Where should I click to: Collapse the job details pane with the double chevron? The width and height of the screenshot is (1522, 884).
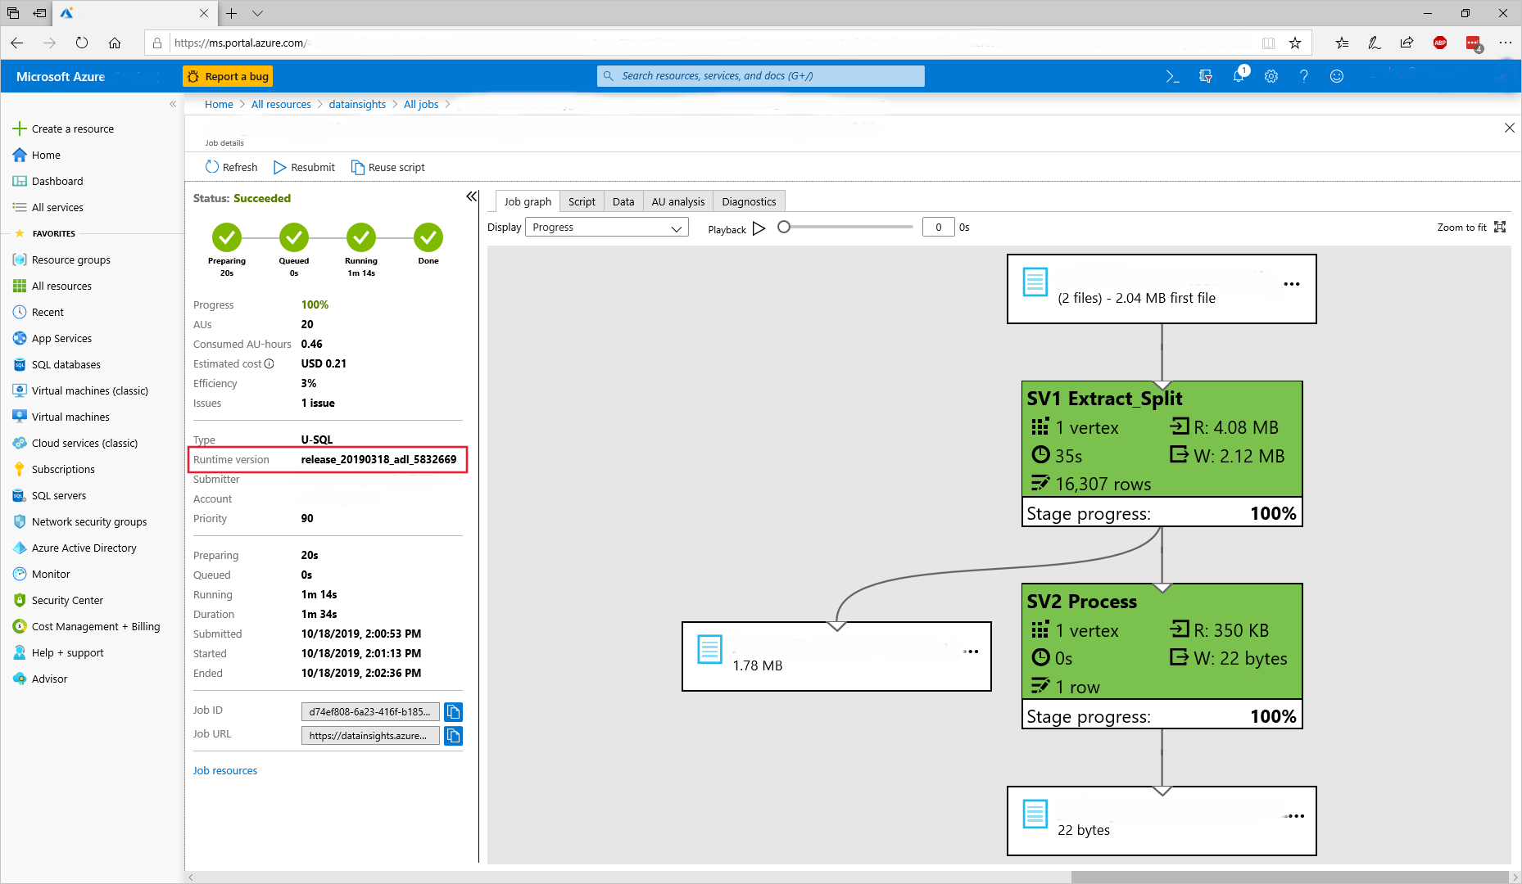click(x=472, y=196)
